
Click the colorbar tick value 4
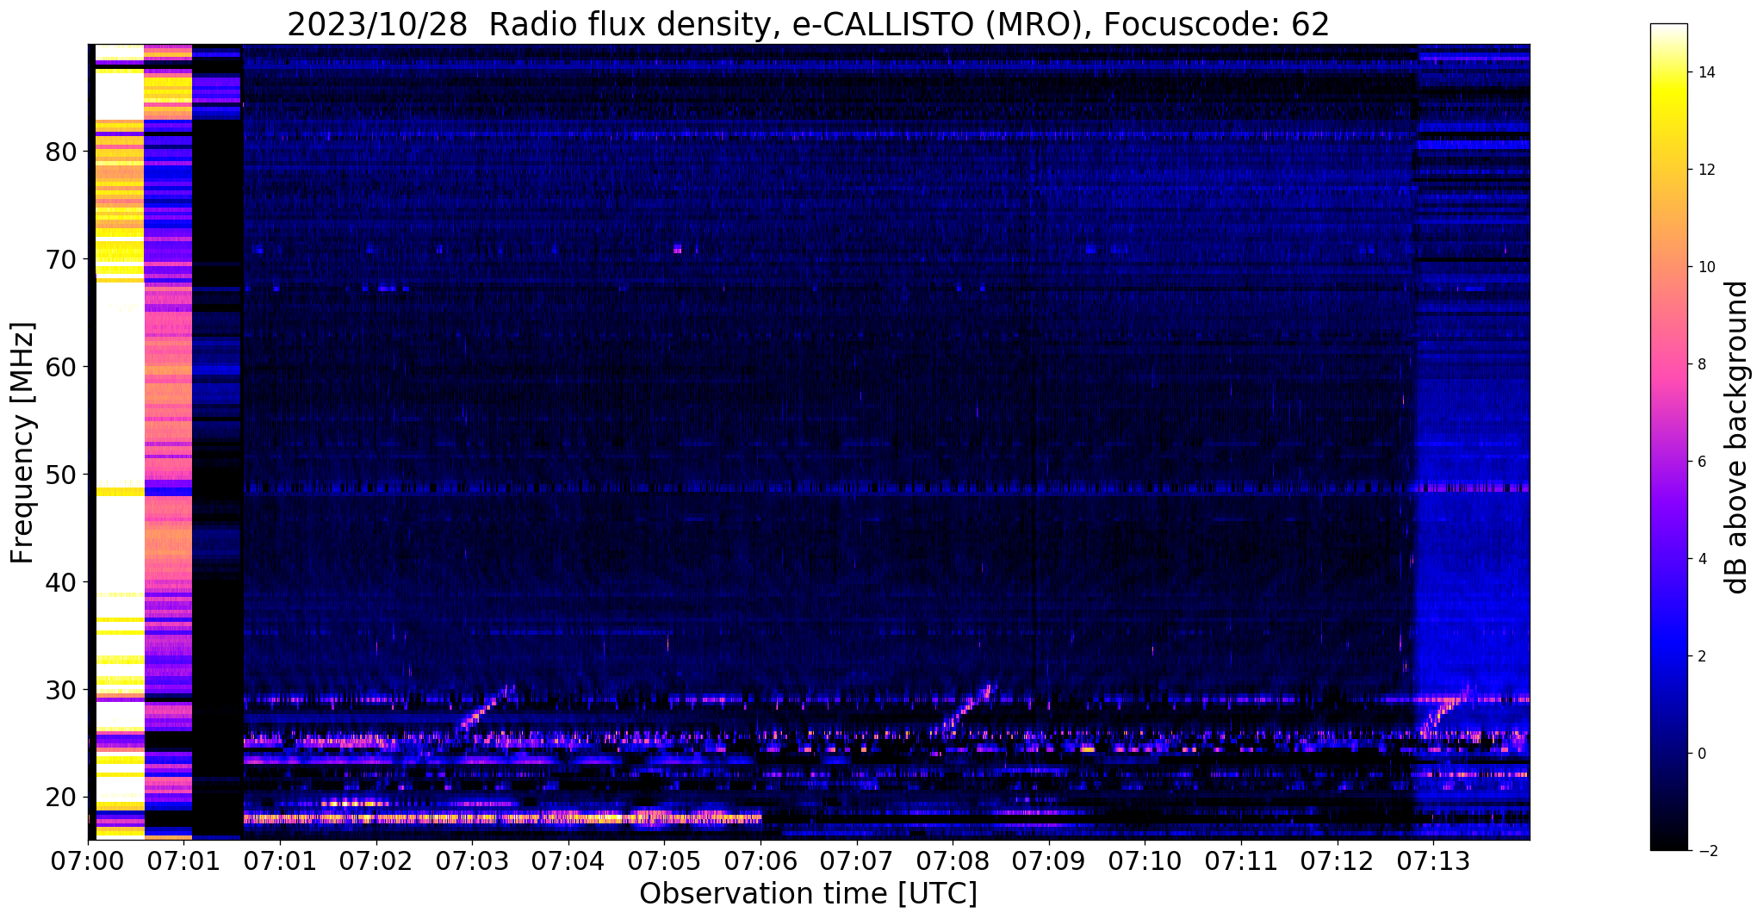(1701, 559)
